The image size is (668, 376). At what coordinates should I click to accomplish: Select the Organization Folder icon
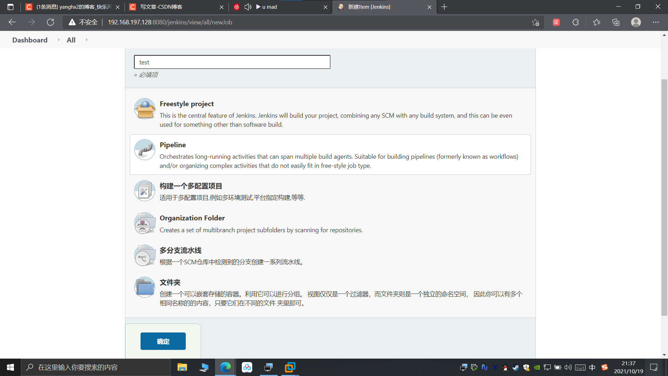pyautogui.click(x=144, y=223)
